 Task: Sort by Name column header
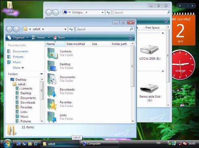(x=55, y=44)
